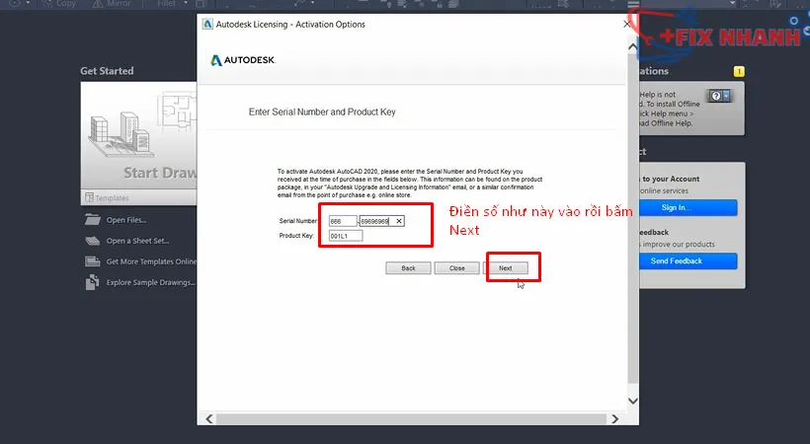
Task: Click the Autodesk icon in title bar
Action: (207, 24)
